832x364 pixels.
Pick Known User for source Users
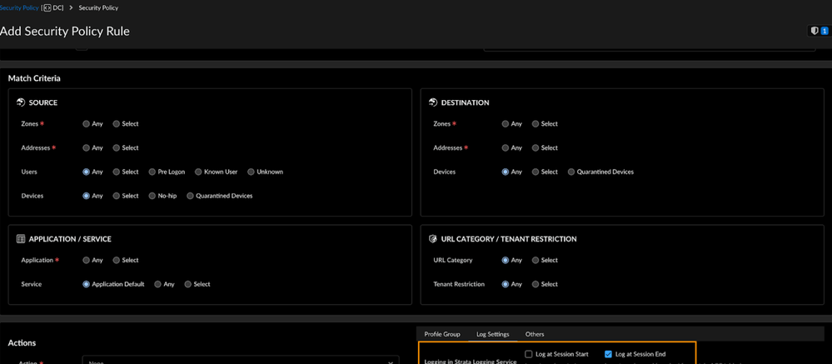(199, 172)
